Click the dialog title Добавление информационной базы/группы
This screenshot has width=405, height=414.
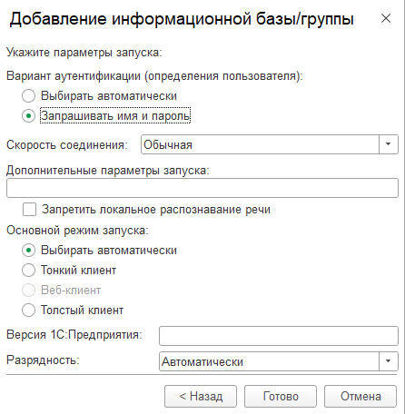[x=182, y=19]
